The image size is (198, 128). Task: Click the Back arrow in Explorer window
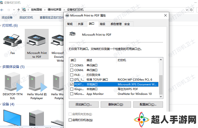pos(2,10)
